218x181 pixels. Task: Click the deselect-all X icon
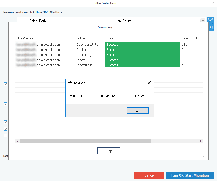coord(210,27)
